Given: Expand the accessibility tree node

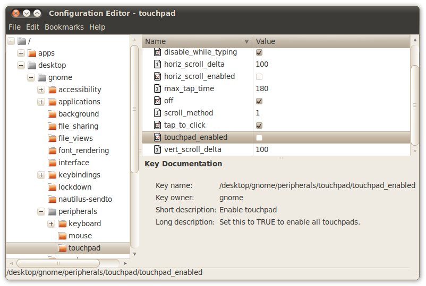Looking at the screenshot, I should (41, 90).
